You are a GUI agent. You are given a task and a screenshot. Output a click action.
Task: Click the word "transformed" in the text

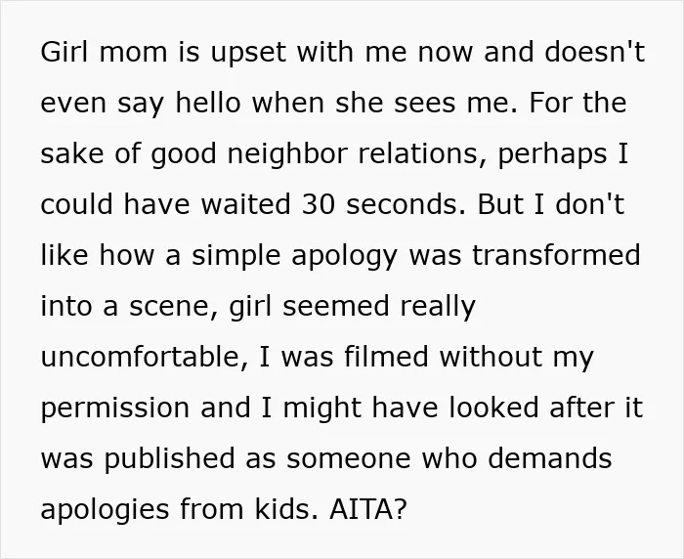pyautogui.click(x=556, y=255)
